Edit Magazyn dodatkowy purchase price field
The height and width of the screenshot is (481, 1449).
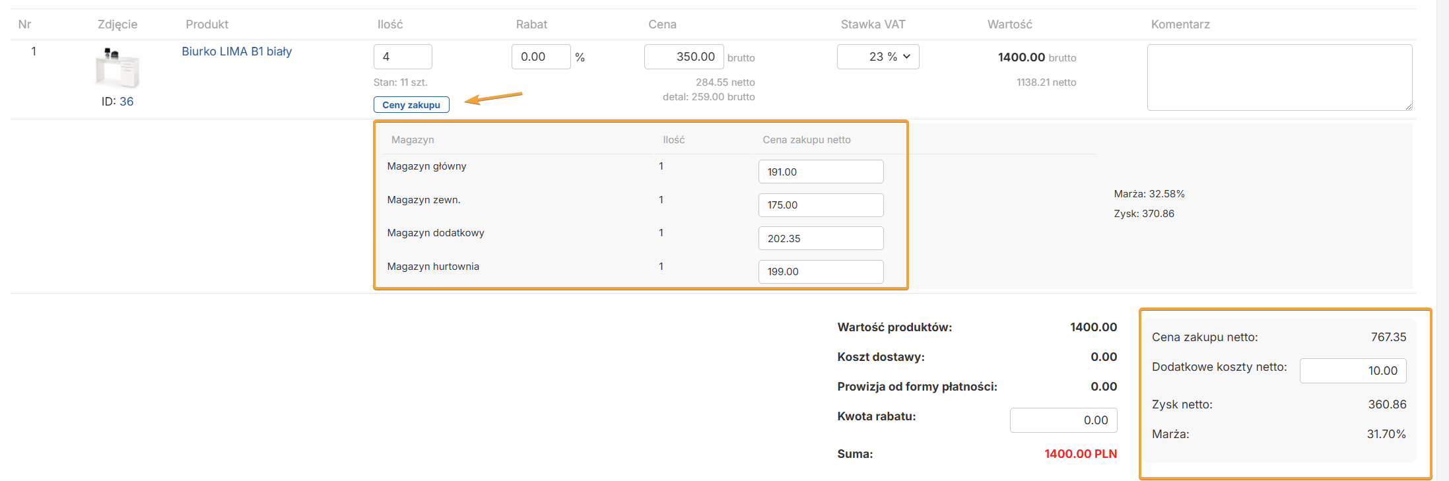click(820, 238)
